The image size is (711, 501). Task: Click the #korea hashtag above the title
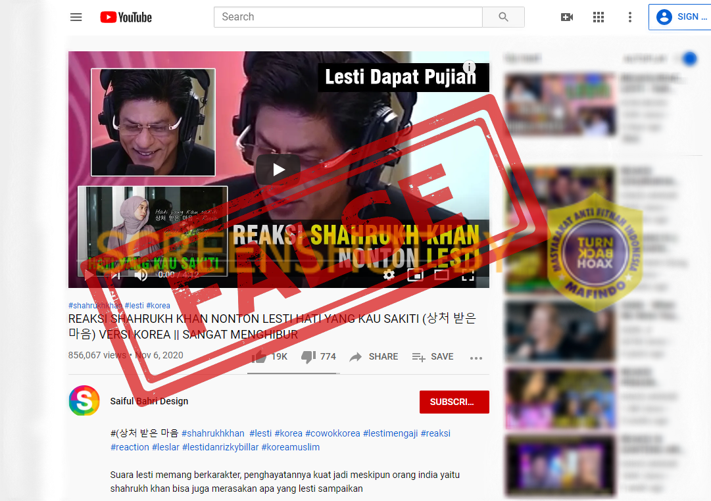pos(159,306)
